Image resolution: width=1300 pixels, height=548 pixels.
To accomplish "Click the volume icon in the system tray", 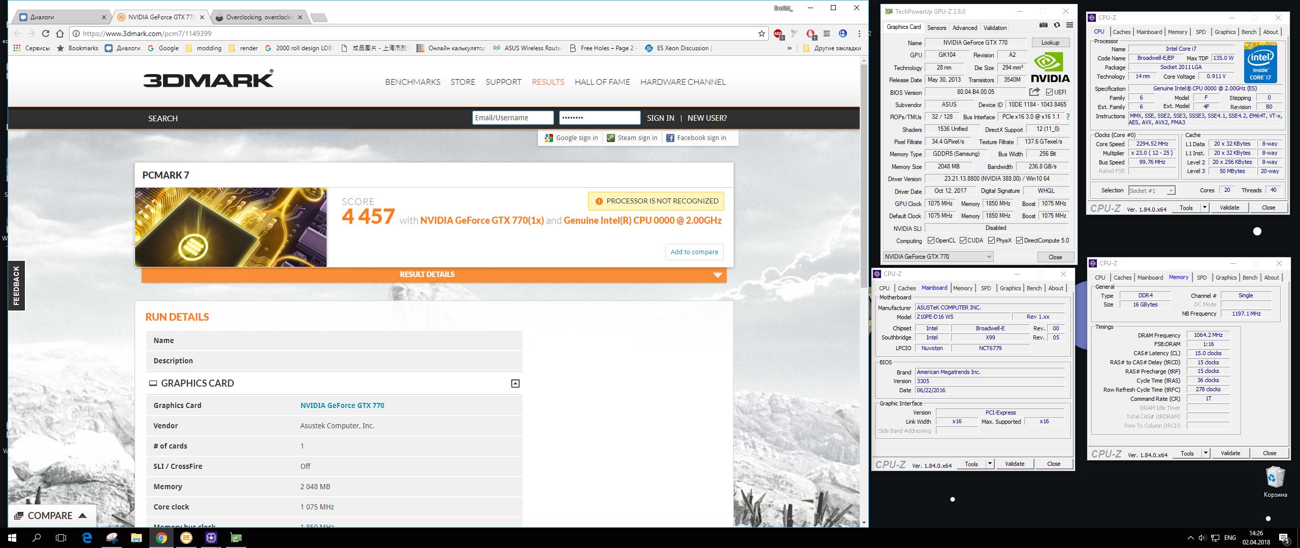I will (x=1201, y=538).
